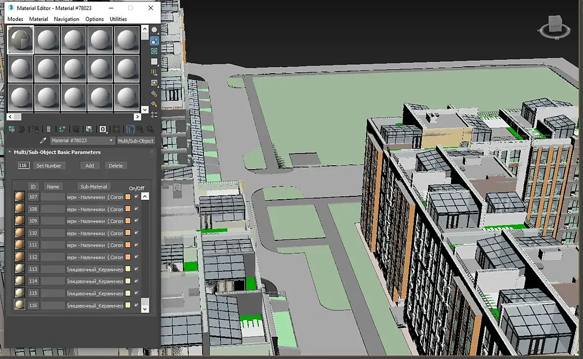Click the Reset Map trash icon
The width and height of the screenshot is (583, 359).
pyautogui.click(x=48, y=129)
